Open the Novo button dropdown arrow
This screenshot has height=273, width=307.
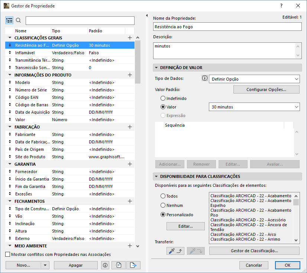point(45,265)
